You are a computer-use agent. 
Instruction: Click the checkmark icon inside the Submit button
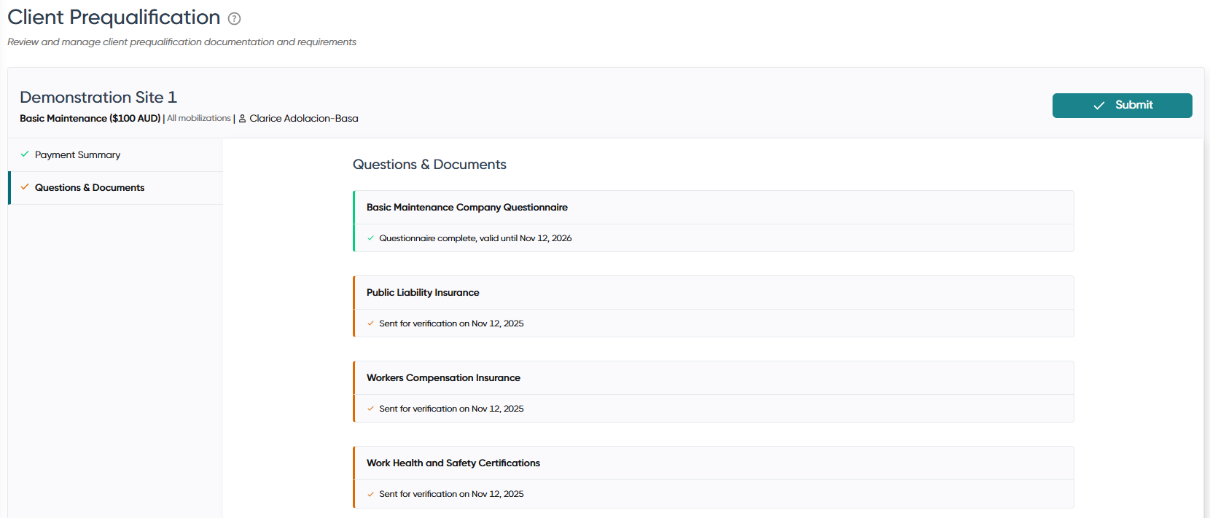pyautogui.click(x=1098, y=106)
